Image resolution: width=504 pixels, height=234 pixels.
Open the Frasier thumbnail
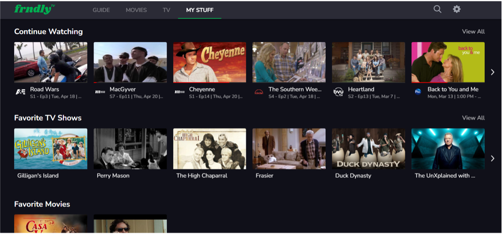pyautogui.click(x=289, y=149)
